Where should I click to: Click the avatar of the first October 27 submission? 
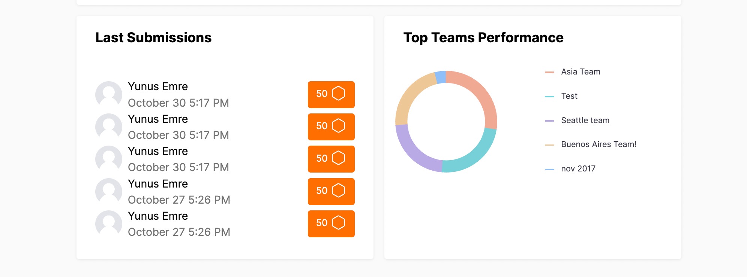[x=109, y=191]
